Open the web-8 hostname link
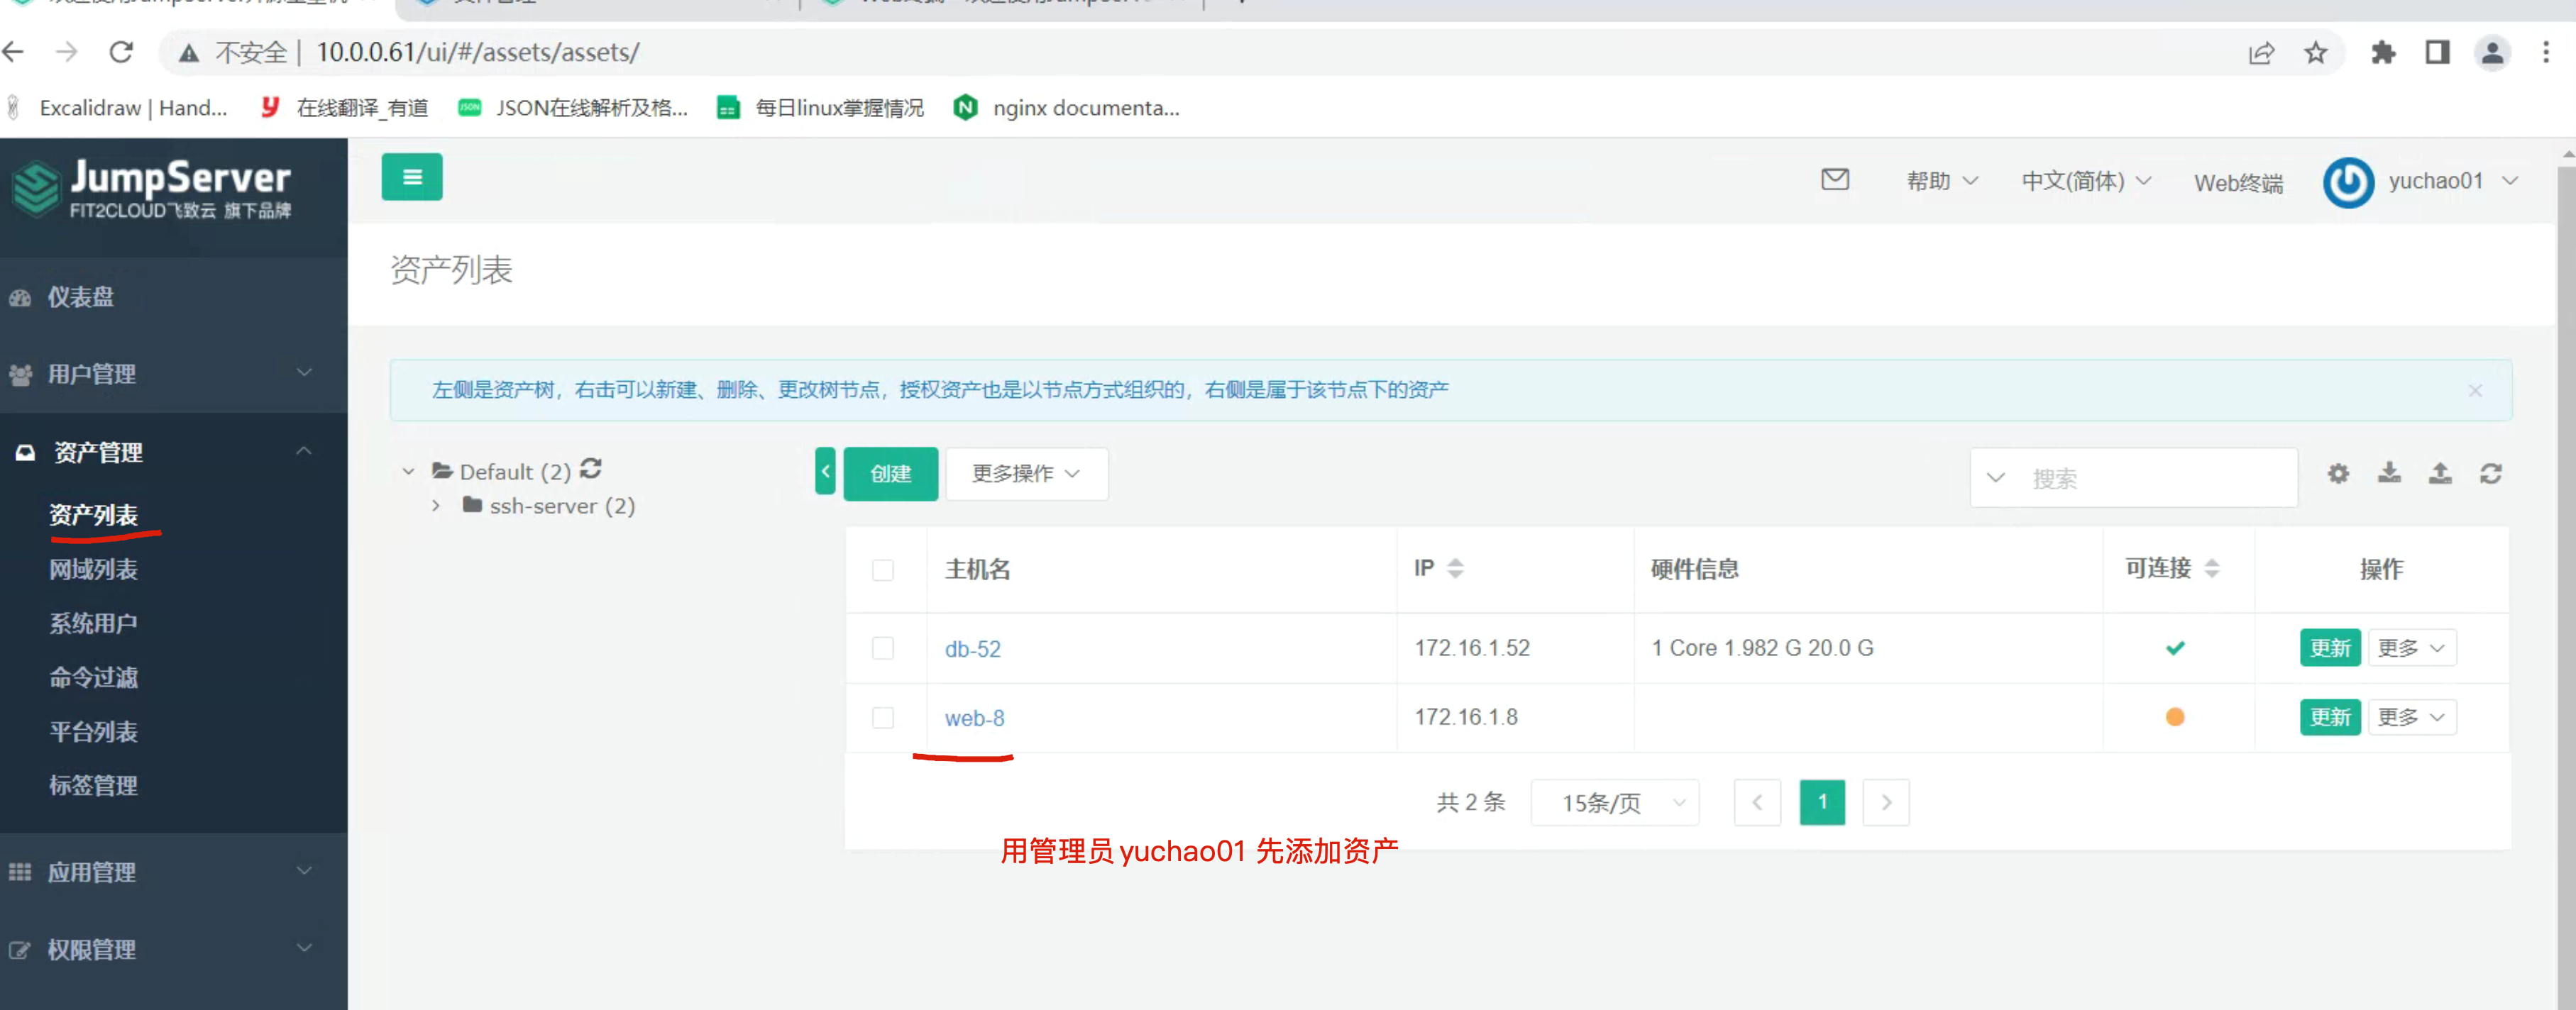The width and height of the screenshot is (2576, 1010). (974, 717)
